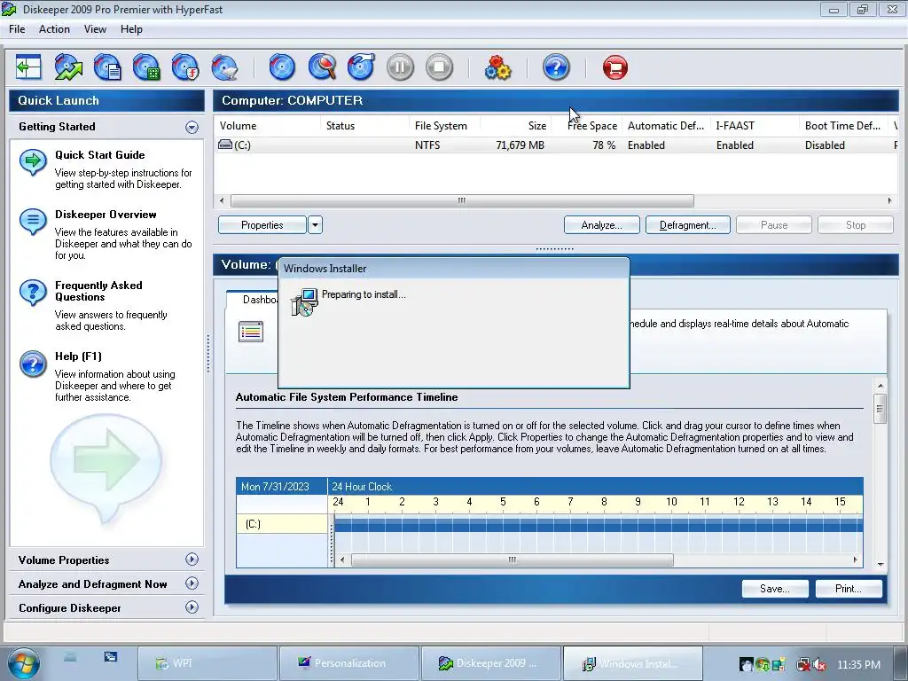This screenshot has height=681, width=908.
Task: Expand the Configure Diskeeper section
Action: (192, 607)
